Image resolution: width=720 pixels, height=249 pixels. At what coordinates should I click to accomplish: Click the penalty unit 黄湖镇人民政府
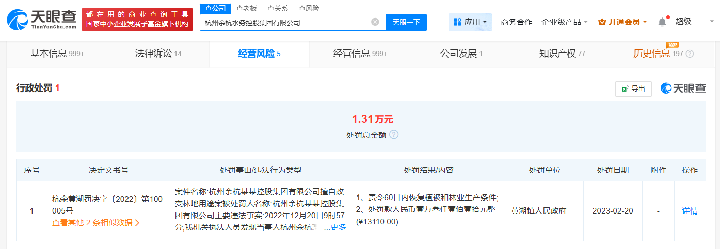[539, 211]
